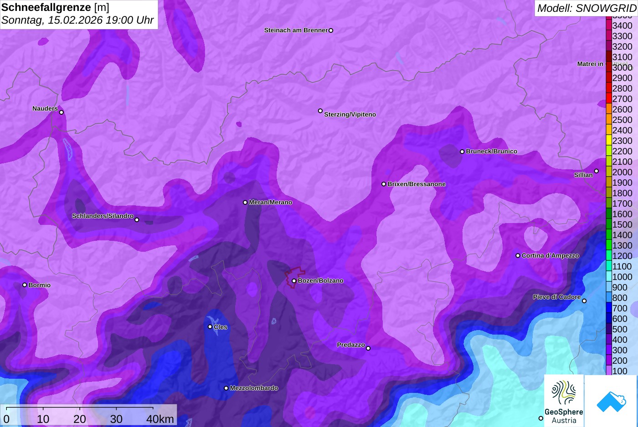The image size is (638, 427).
Task: Pick the legend swatch for 500 m
Action: (609, 329)
